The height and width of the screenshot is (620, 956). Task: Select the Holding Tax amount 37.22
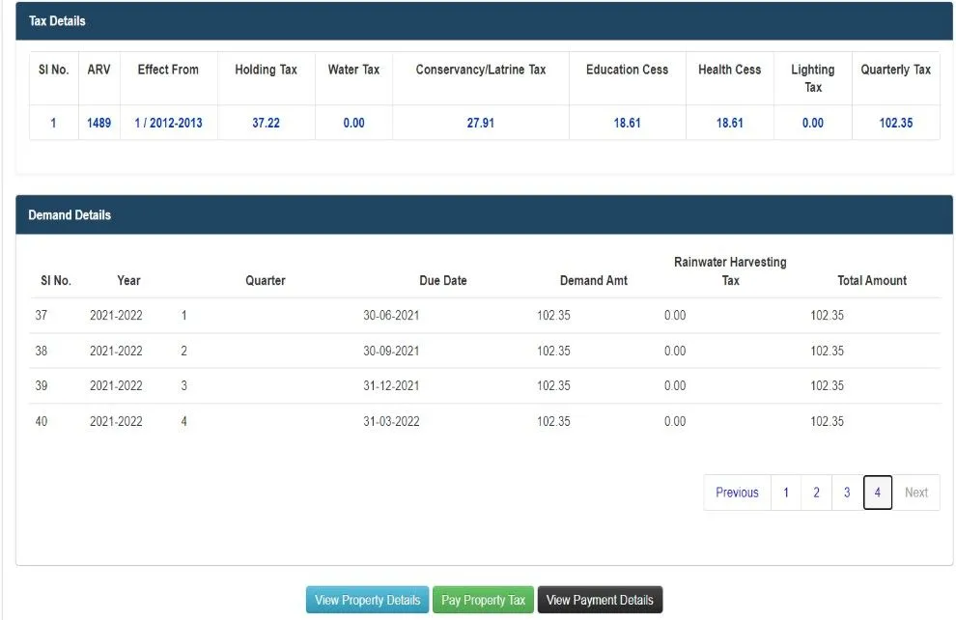point(266,124)
